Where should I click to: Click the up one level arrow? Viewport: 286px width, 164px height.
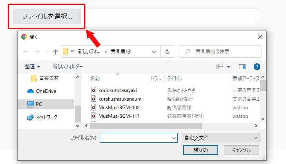click(56, 52)
